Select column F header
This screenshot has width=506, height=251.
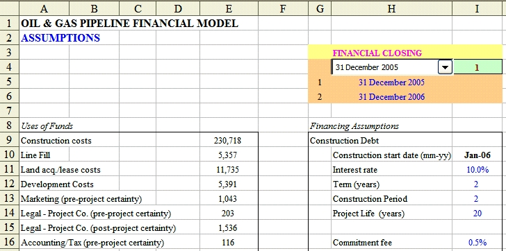coord(283,9)
